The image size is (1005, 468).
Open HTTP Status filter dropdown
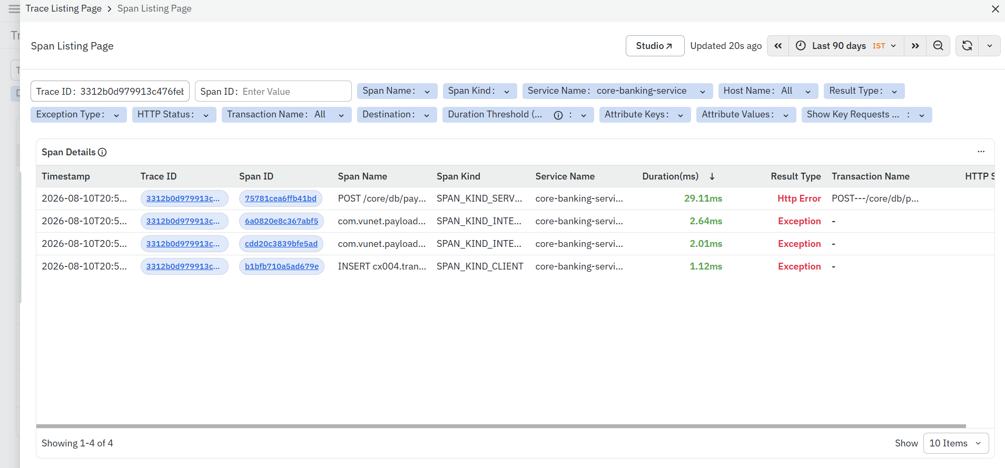coord(174,115)
